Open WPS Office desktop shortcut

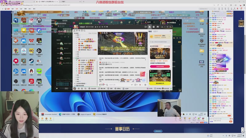31,41
